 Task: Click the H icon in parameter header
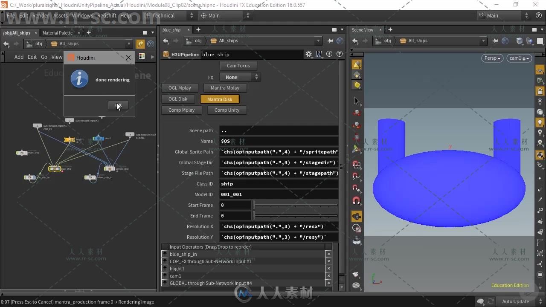pyautogui.click(x=319, y=54)
